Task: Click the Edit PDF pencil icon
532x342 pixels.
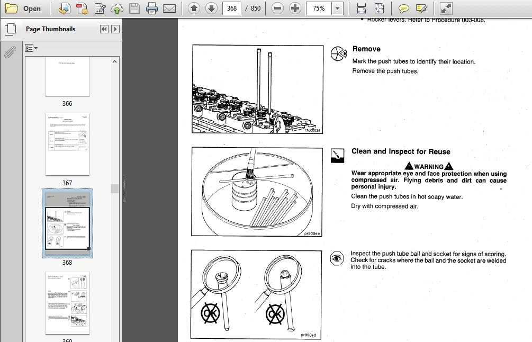Action: point(100,8)
